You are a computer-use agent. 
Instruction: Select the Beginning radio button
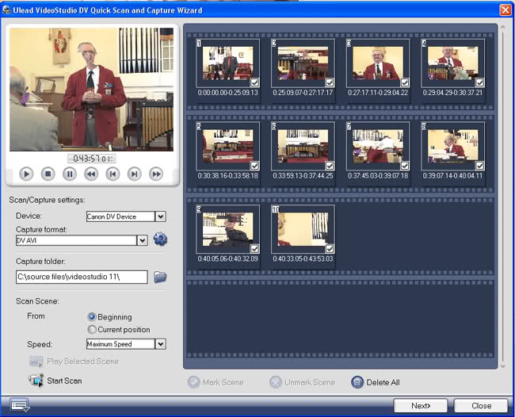tap(92, 317)
